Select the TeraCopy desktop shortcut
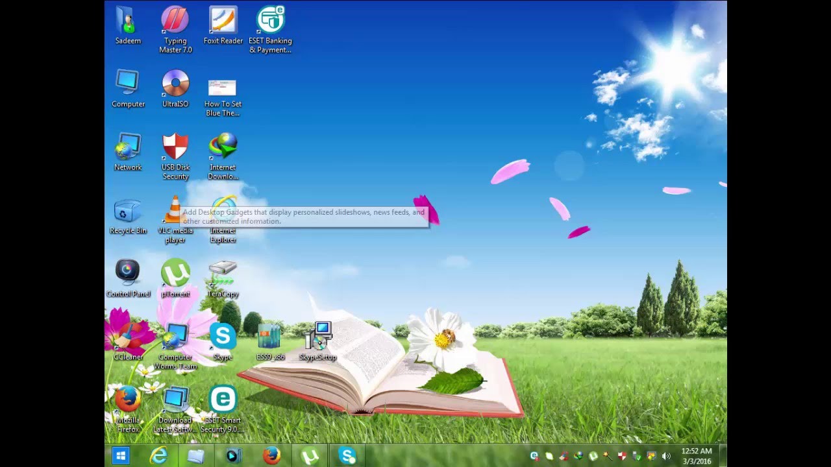The height and width of the screenshot is (467, 831). pyautogui.click(x=223, y=279)
